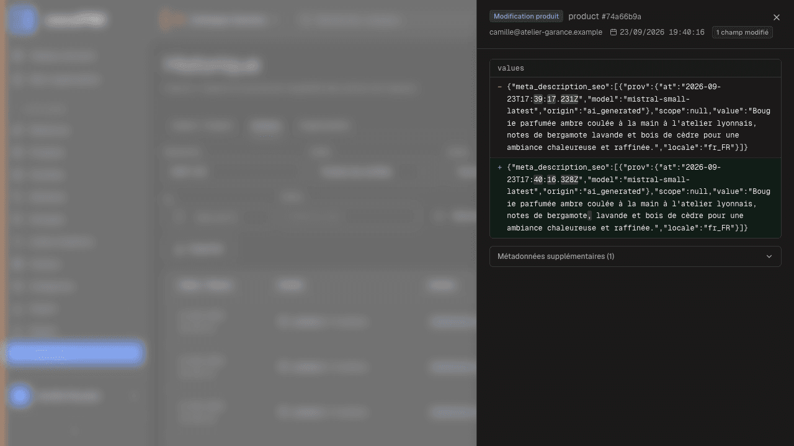Image resolution: width=794 pixels, height=446 pixels.
Task: Expand Métadonnées supplémentaires with the chevron arrow
Action: click(x=769, y=256)
